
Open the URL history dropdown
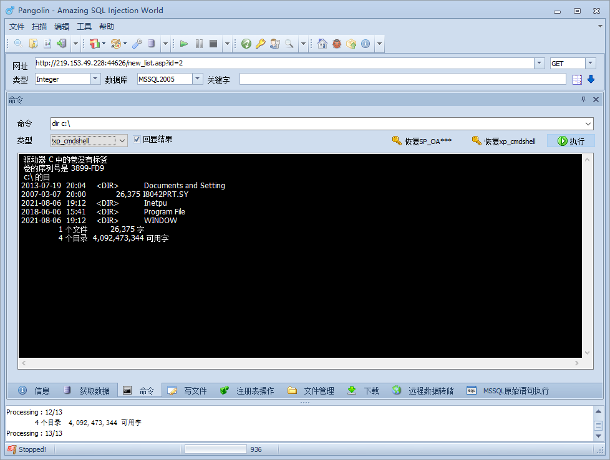click(x=539, y=63)
